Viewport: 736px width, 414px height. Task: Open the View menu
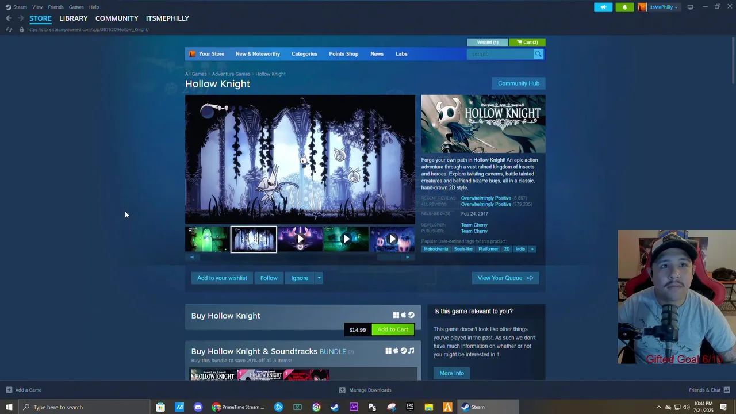[37, 7]
